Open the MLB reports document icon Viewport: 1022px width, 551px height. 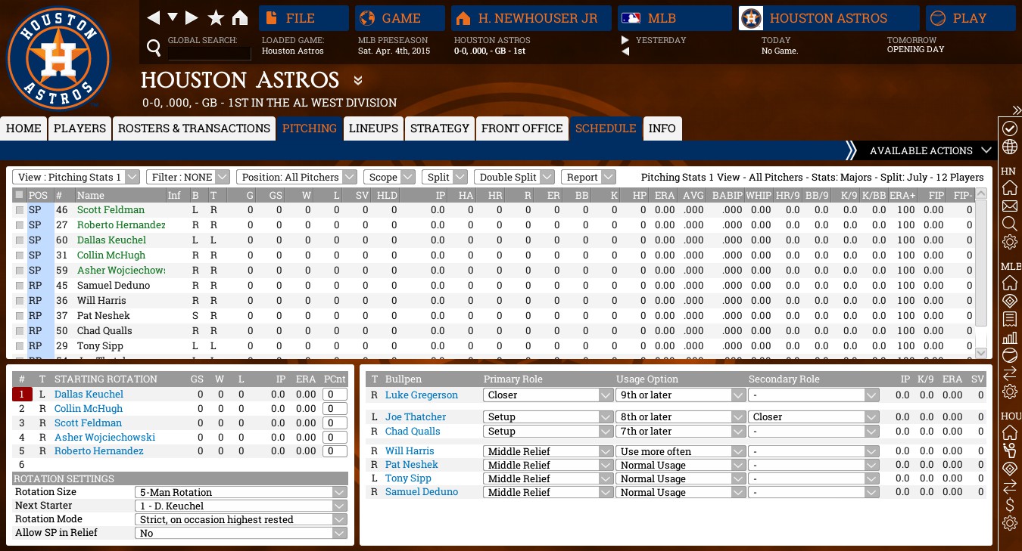click(1009, 319)
